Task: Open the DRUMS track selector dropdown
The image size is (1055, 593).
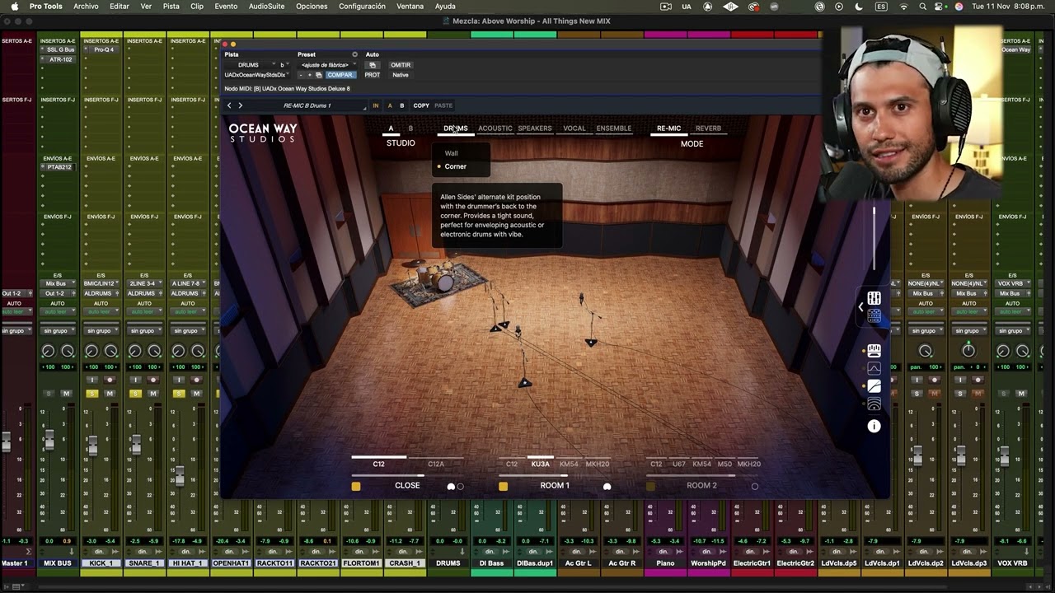Action: pos(251,65)
